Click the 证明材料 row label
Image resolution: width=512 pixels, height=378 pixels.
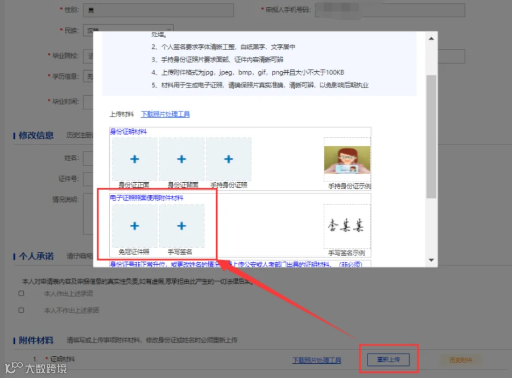pos(63,359)
